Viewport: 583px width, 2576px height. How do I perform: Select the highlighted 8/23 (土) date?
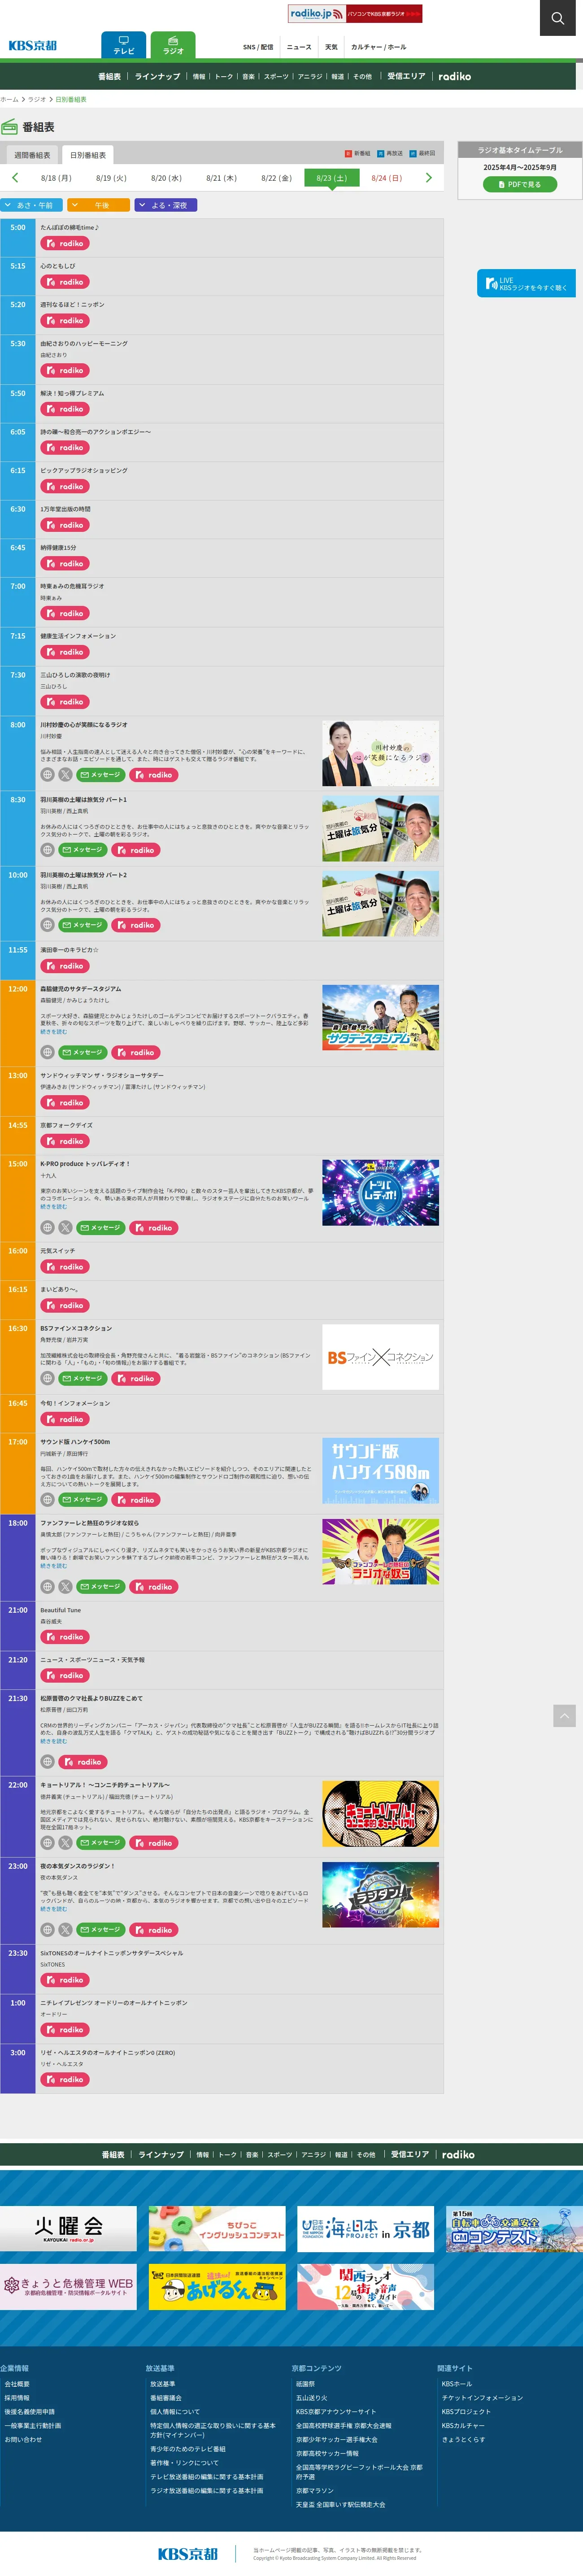[x=331, y=178]
